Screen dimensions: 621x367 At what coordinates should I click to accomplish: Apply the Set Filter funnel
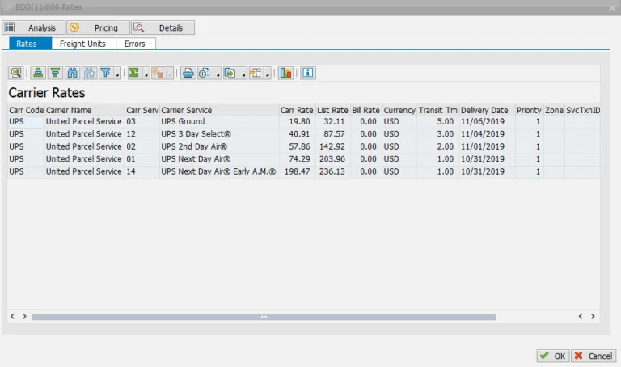(106, 73)
